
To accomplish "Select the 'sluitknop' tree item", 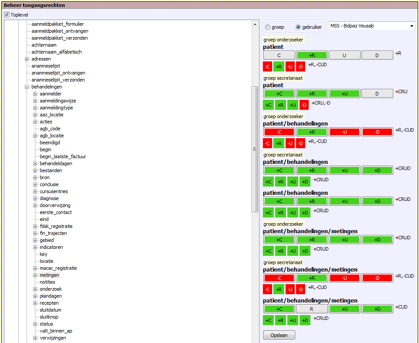I will point(48,317).
